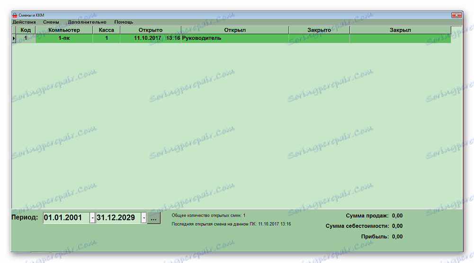The width and height of the screenshot is (474, 263).
Task: Open the start date dropdown arrow
Action: coord(92,218)
